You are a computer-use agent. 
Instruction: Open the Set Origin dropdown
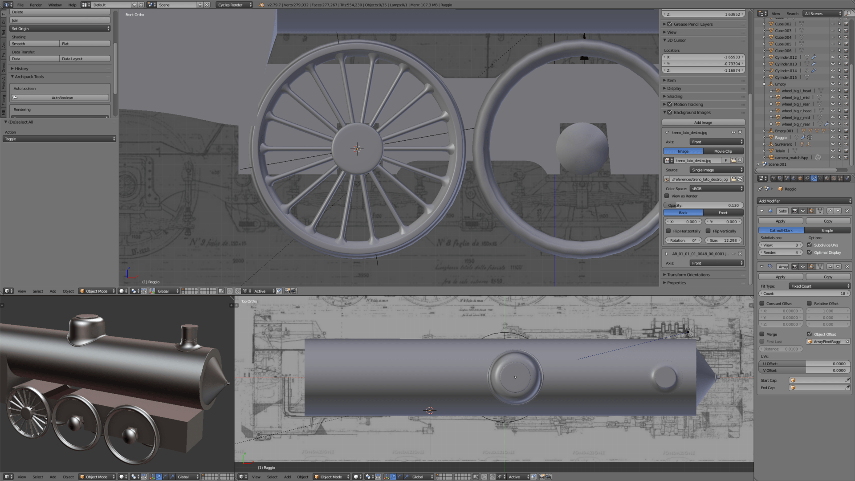[x=60, y=29]
